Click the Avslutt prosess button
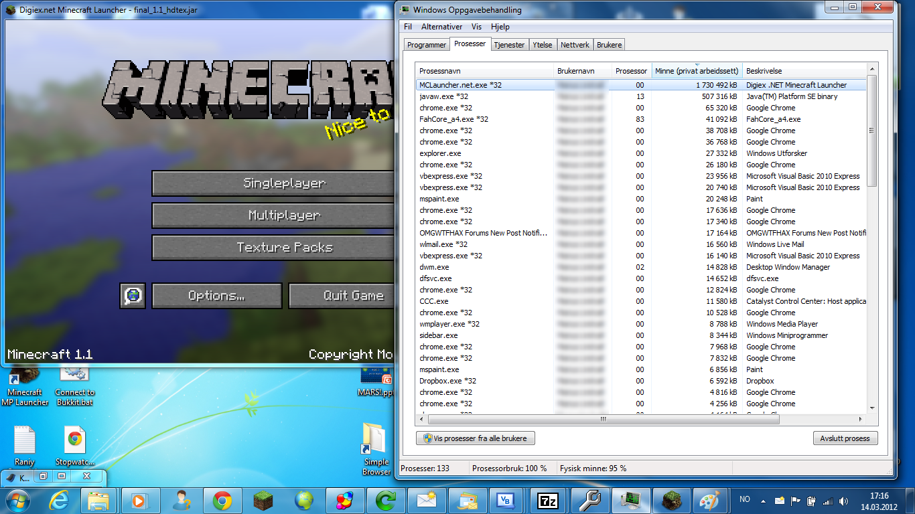Screen dimensions: 915x514 coord(845,438)
